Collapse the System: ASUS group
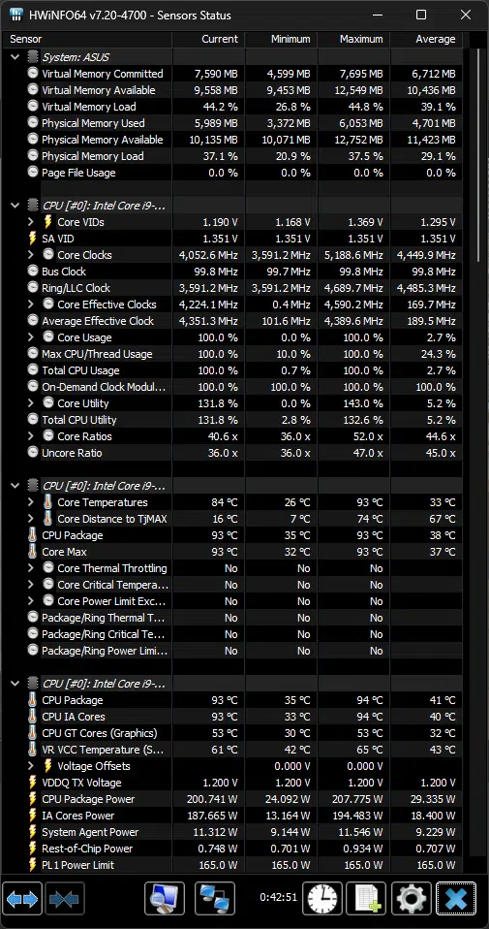Screen dimensions: 489x929 point(15,57)
